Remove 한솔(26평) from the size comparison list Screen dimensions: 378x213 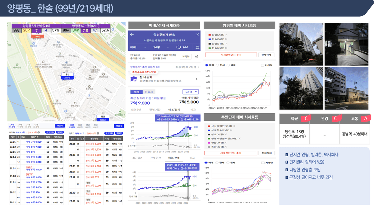click(226, 35)
